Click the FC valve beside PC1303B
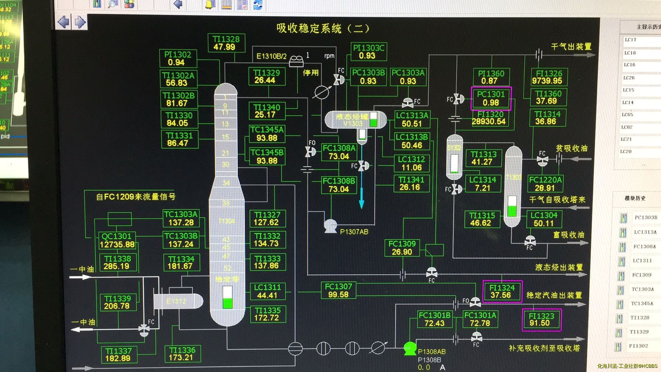Screen dimensions: 661x372 coord(339,79)
